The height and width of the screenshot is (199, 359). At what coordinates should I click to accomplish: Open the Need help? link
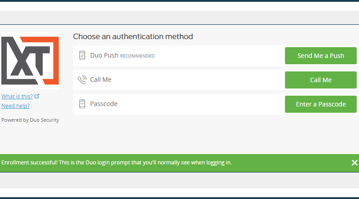tap(16, 106)
